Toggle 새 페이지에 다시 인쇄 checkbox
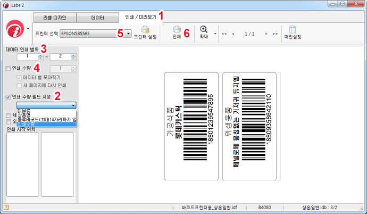 tap(19, 86)
